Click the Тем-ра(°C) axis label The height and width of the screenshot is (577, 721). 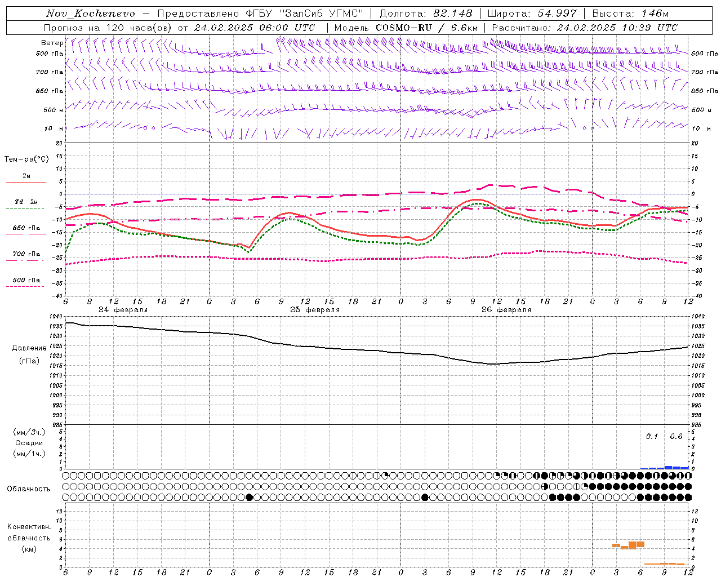click(26, 159)
